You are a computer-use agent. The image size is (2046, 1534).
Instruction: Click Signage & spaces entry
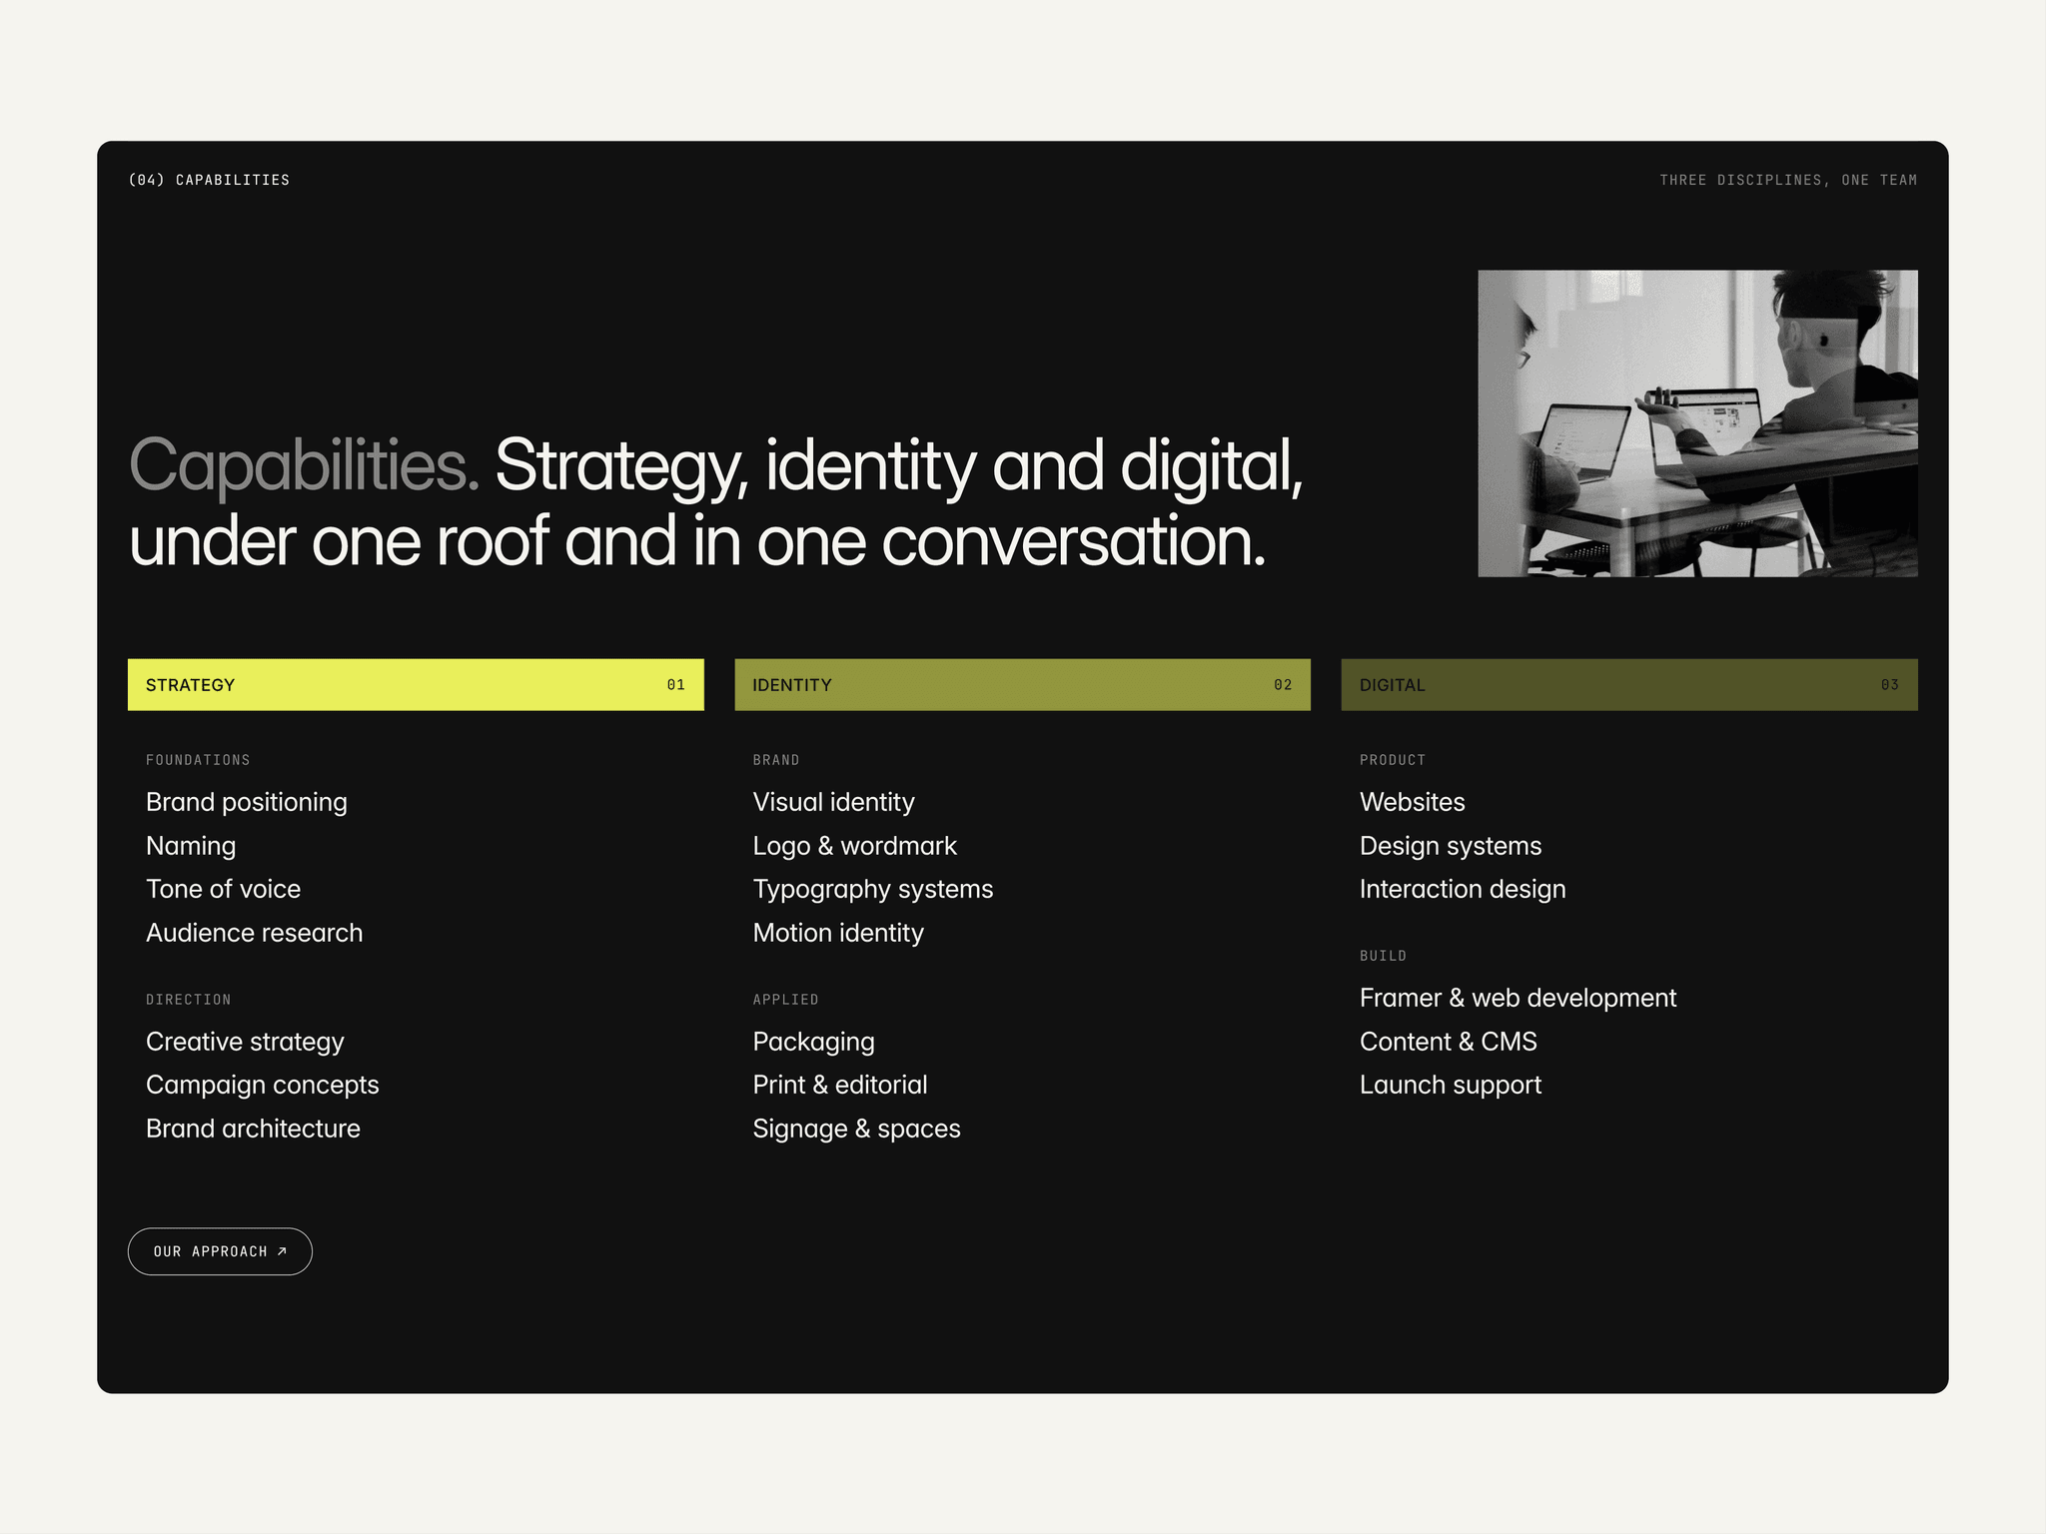click(x=856, y=1129)
